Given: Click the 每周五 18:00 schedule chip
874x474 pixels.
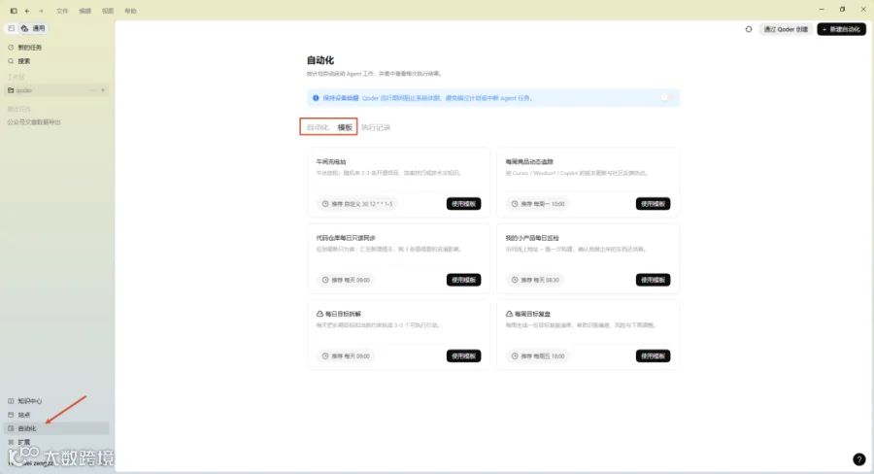Looking at the screenshot, I should pyautogui.click(x=538, y=355).
